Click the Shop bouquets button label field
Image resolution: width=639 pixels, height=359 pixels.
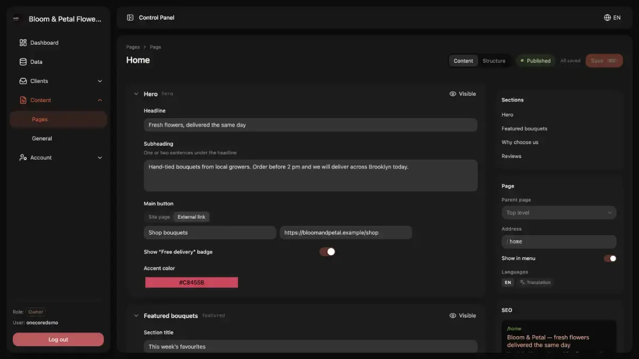[x=210, y=232]
